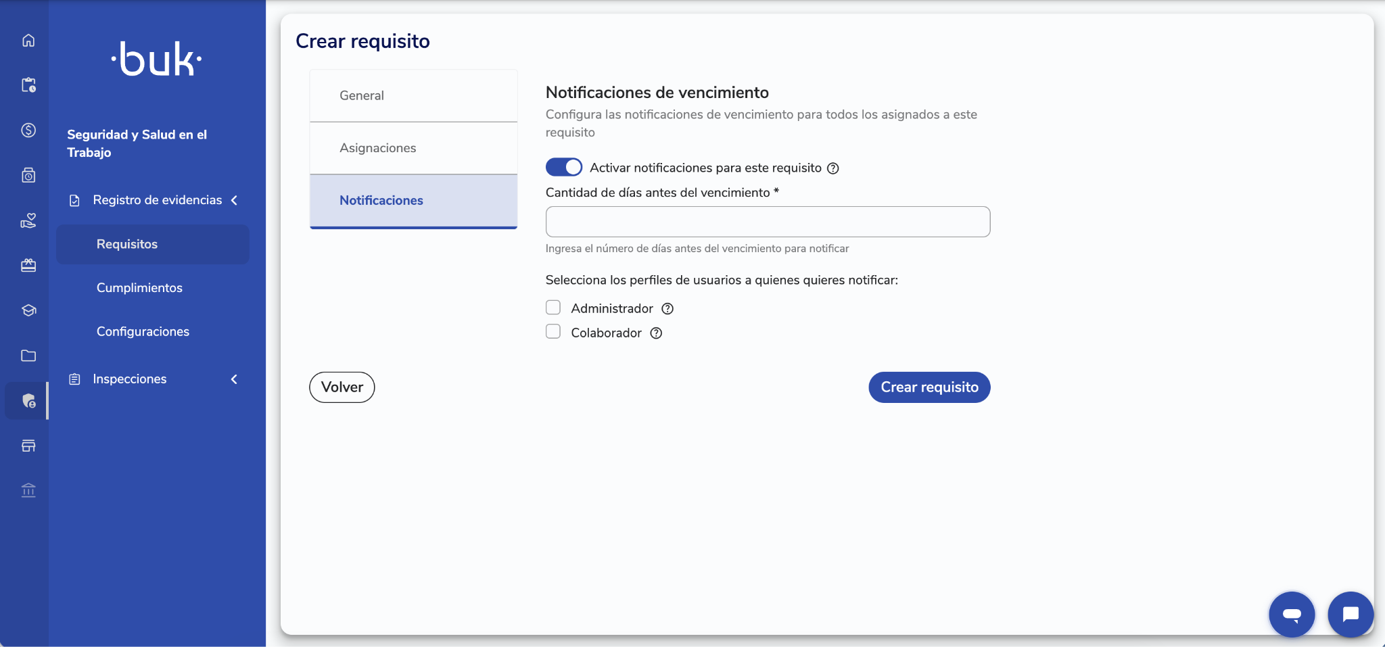
Task: Click the clipboard clock icon in sidebar
Action: click(28, 85)
